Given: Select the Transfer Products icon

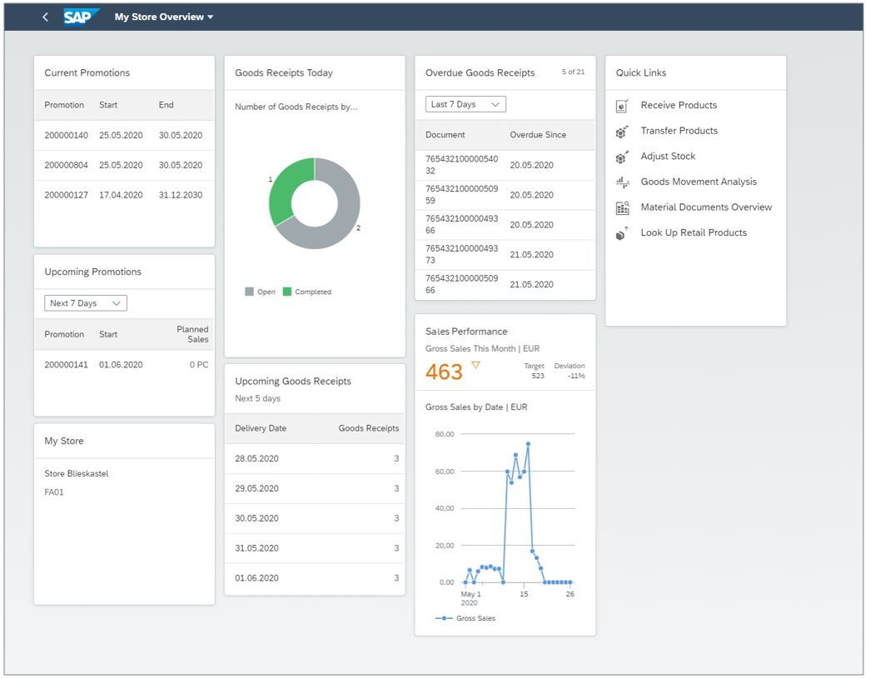Looking at the screenshot, I should (620, 131).
